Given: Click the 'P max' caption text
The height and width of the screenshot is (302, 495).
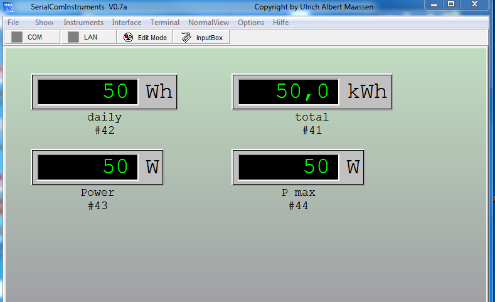Looking at the screenshot, I should tap(299, 193).
